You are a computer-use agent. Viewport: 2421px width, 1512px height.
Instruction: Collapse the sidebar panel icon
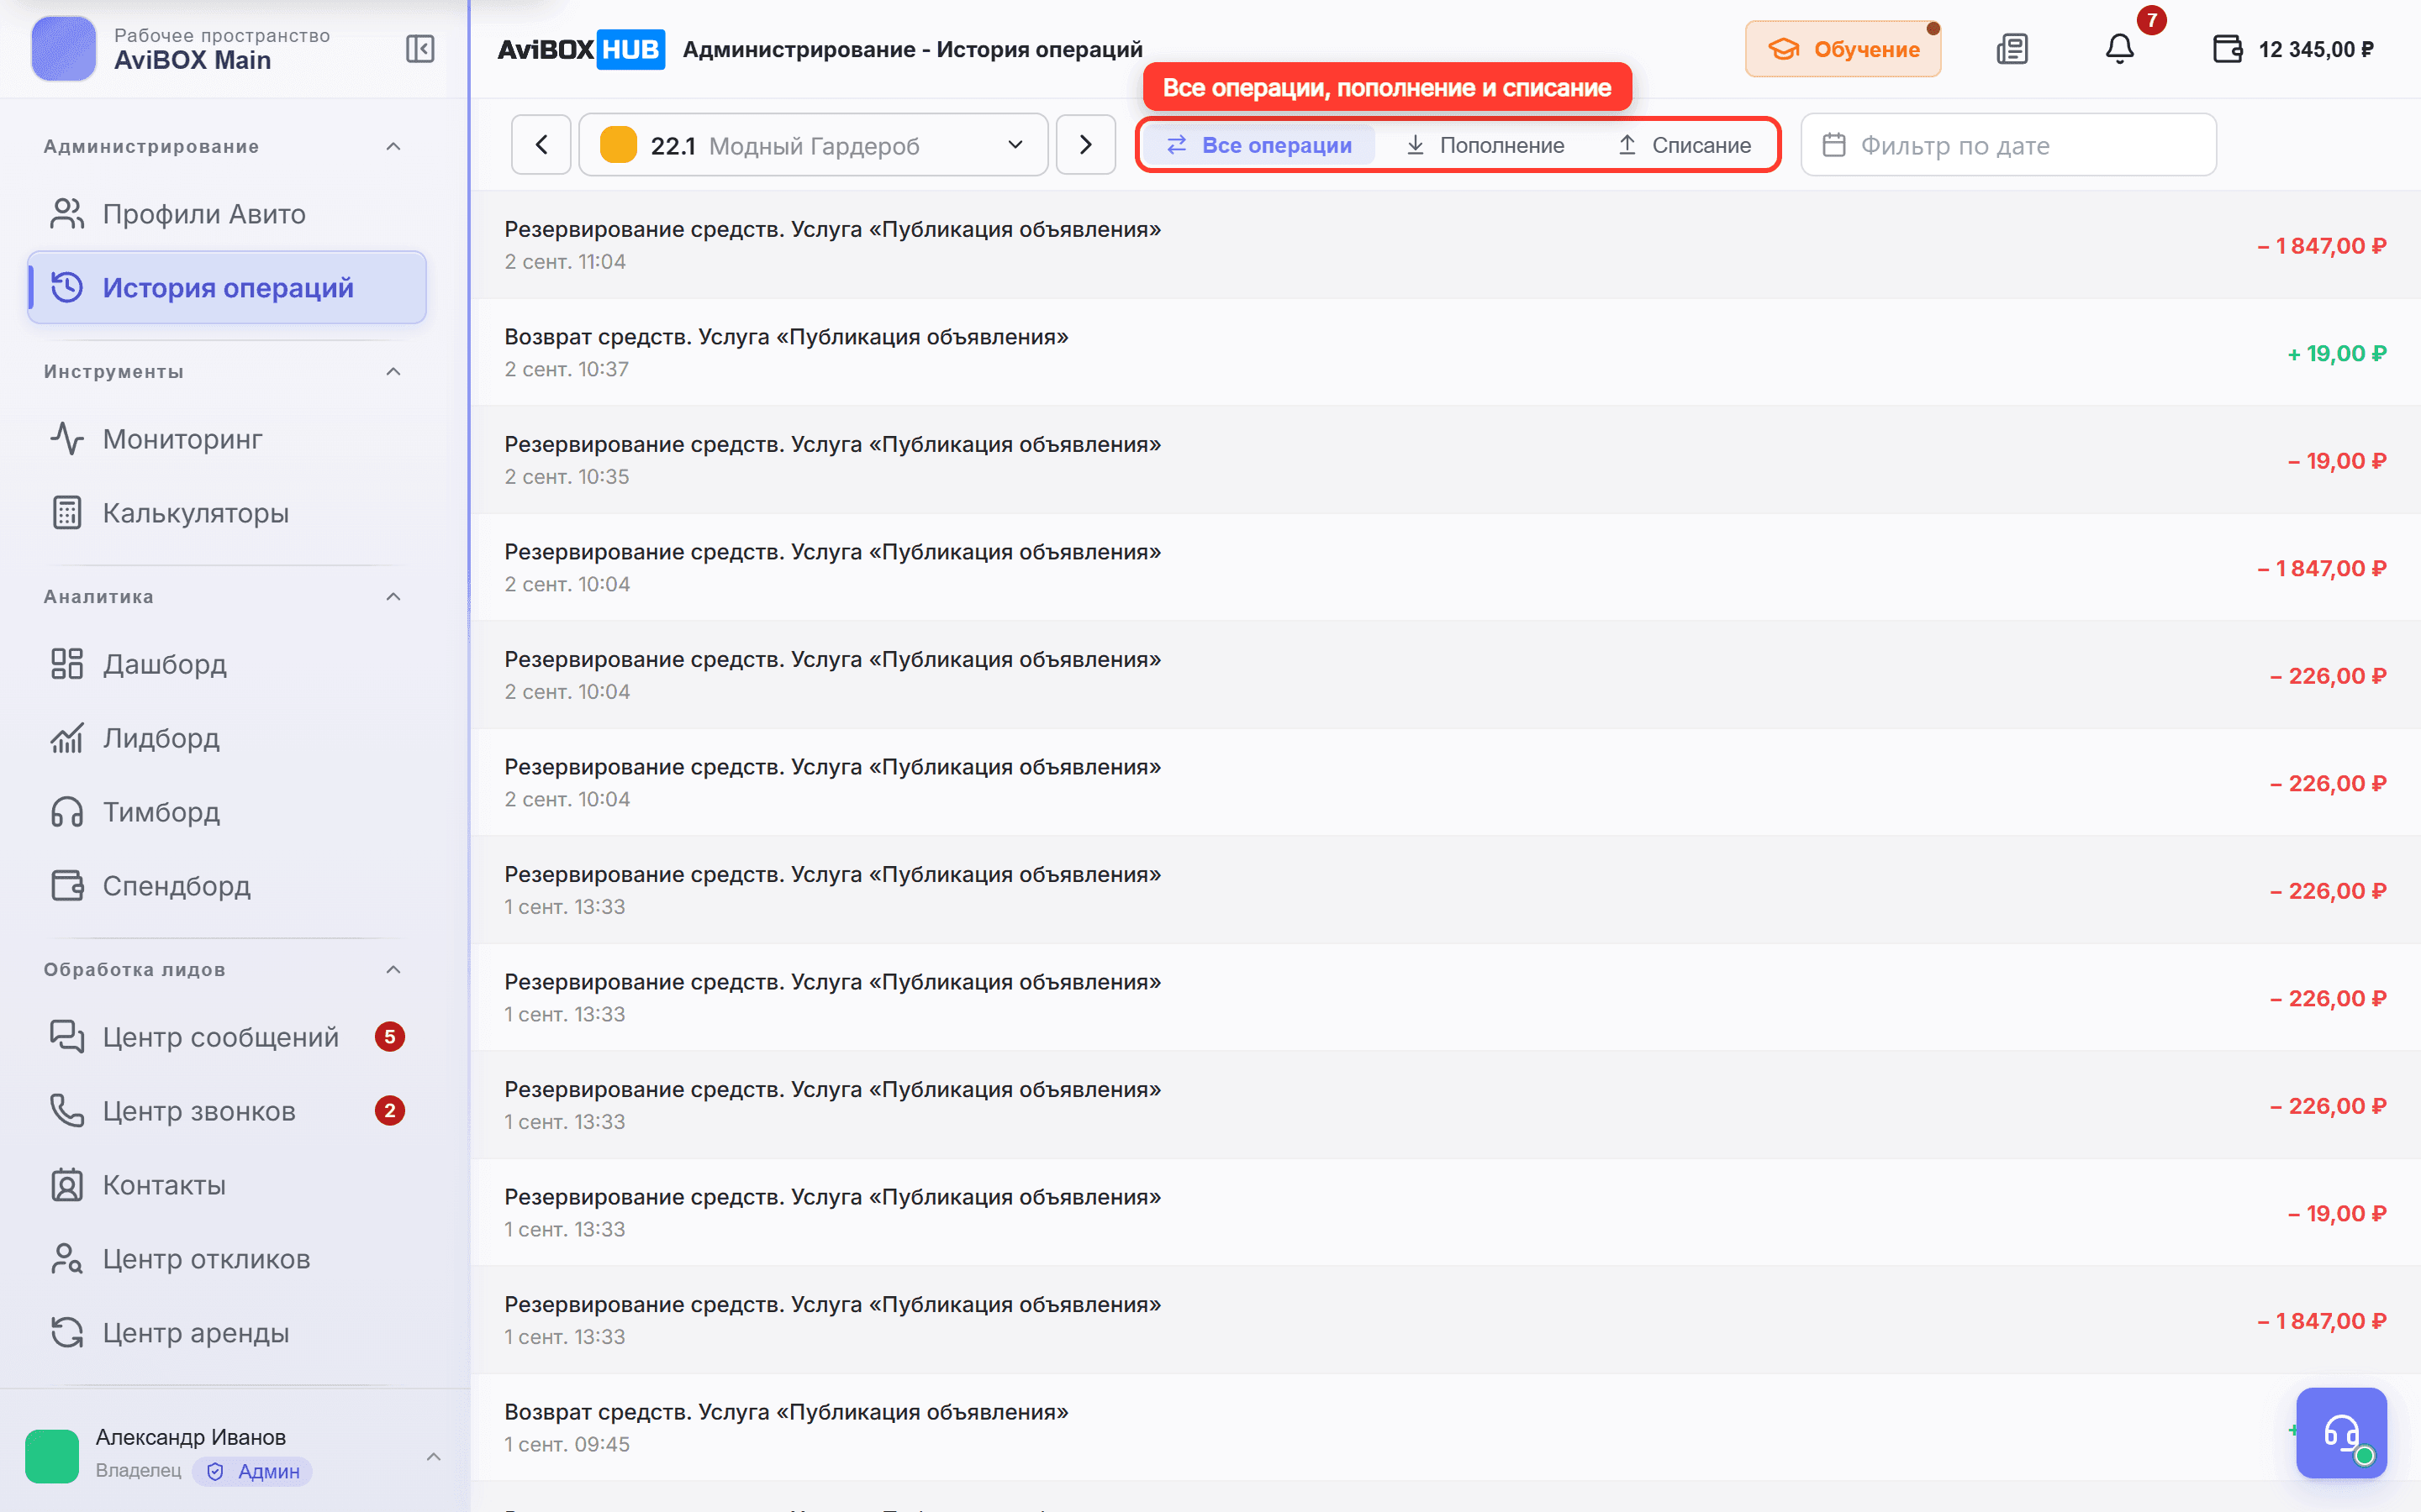[x=420, y=49]
